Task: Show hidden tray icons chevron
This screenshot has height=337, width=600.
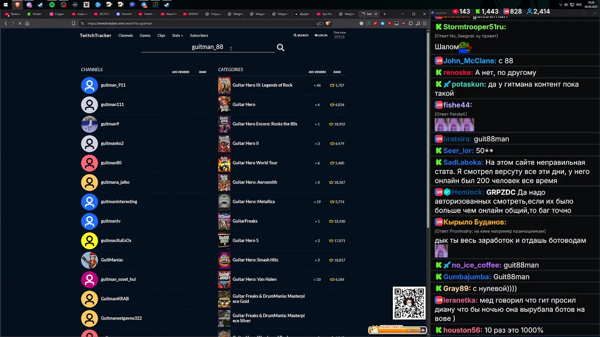Action: pos(561,5)
